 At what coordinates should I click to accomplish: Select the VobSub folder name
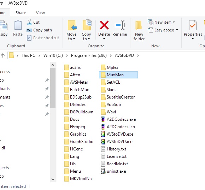(x=114, y=105)
